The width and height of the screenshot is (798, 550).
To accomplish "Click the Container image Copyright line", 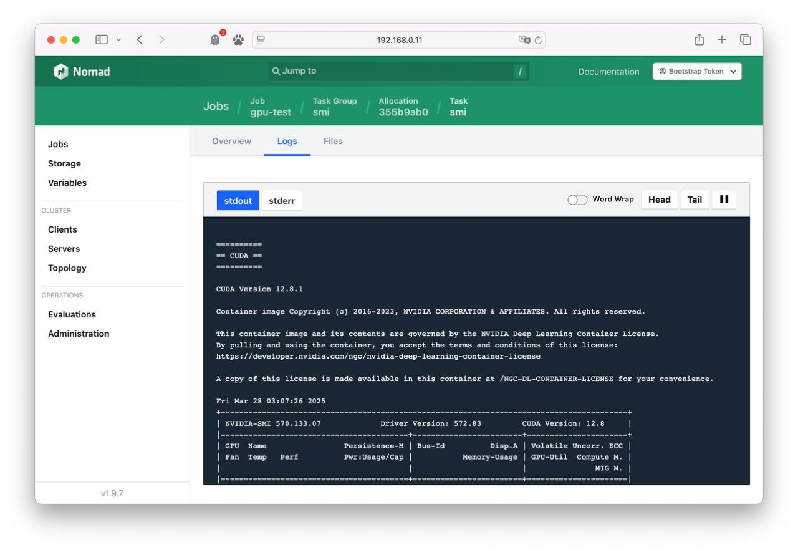I will [431, 312].
